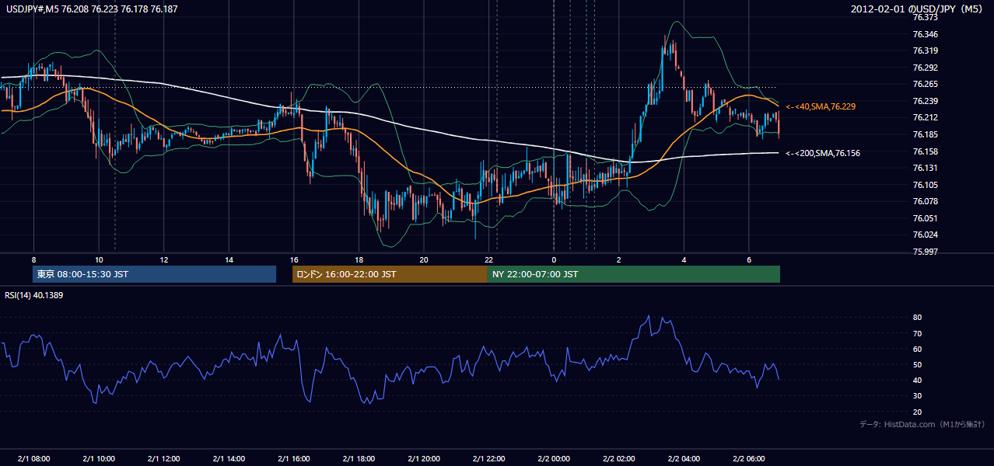Click the NY 22:00-07:00 JST session bar
Viewport: 994px width, 466px height.
(634, 274)
